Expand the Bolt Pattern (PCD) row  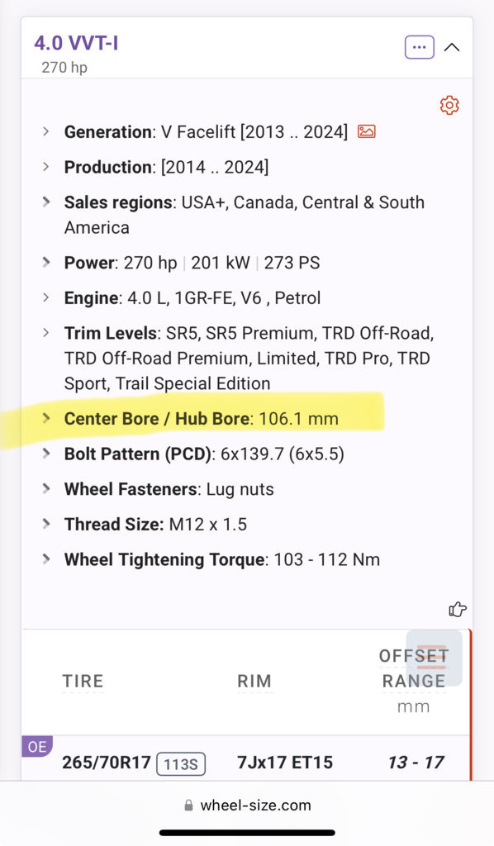[x=45, y=454]
